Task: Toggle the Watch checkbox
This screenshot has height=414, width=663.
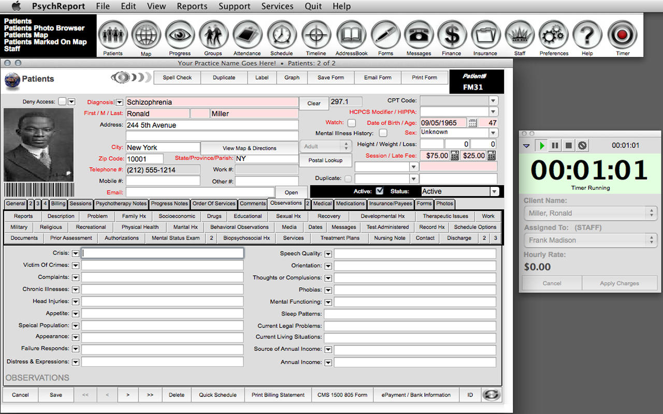Action: tap(352, 123)
